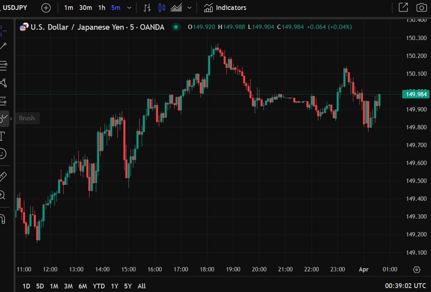The image size is (431, 292).
Task: Set range to 5Y
Action: (x=128, y=286)
